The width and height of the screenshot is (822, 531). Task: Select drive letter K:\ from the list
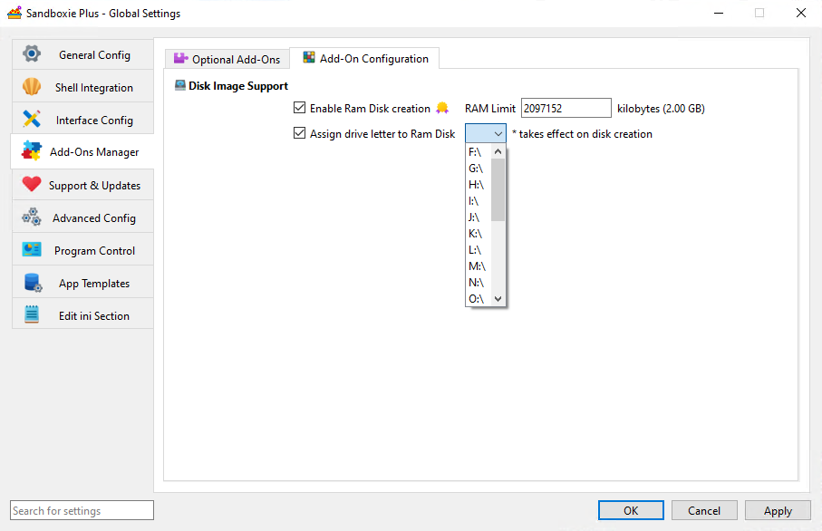477,233
